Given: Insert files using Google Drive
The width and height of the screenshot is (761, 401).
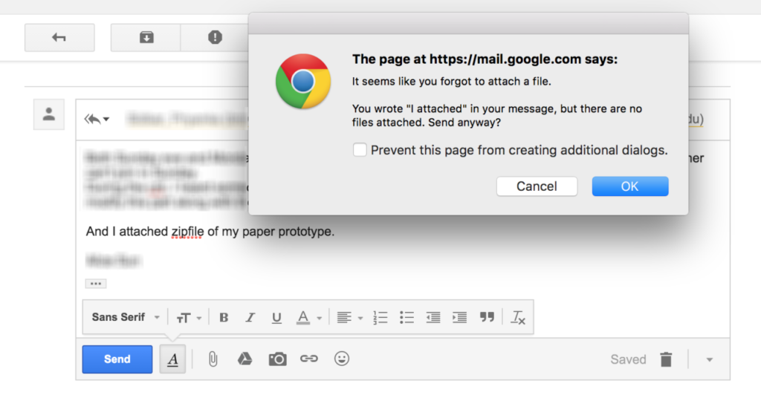Looking at the screenshot, I should pos(245,359).
